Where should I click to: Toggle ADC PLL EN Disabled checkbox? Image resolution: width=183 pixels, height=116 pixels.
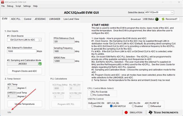point(133,106)
